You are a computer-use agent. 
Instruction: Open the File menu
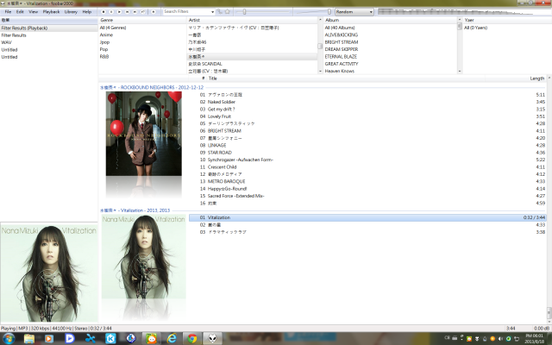click(8, 11)
